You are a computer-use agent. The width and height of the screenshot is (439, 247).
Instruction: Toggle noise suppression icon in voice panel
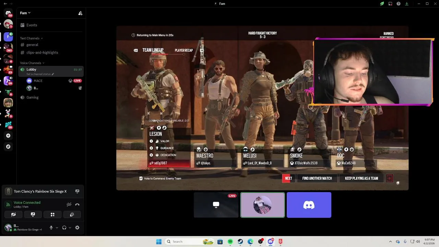point(69,204)
